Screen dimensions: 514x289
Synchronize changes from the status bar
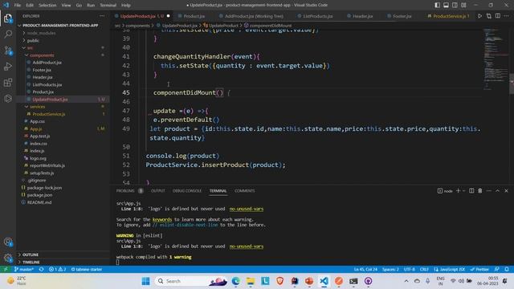pyautogui.click(x=41, y=270)
